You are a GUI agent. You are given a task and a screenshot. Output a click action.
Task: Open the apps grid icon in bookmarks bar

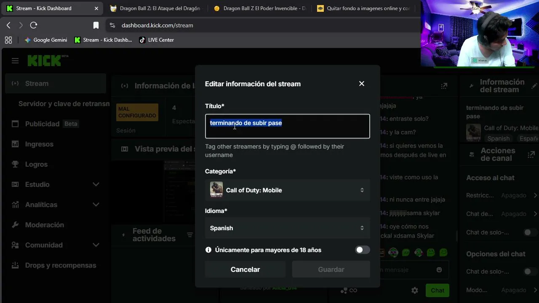8,40
